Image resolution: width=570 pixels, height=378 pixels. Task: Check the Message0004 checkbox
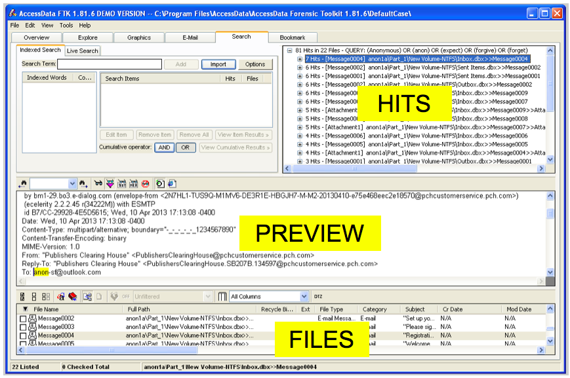[23, 336]
